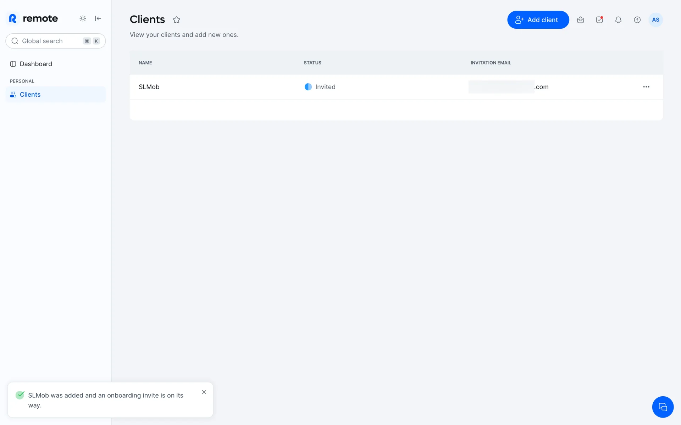Toggle the light/dark theme sun icon
Screen dimensions: 681x425
click(x=83, y=18)
